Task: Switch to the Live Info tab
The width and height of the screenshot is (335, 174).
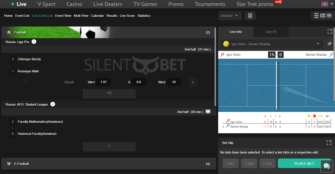Action: coord(236,32)
